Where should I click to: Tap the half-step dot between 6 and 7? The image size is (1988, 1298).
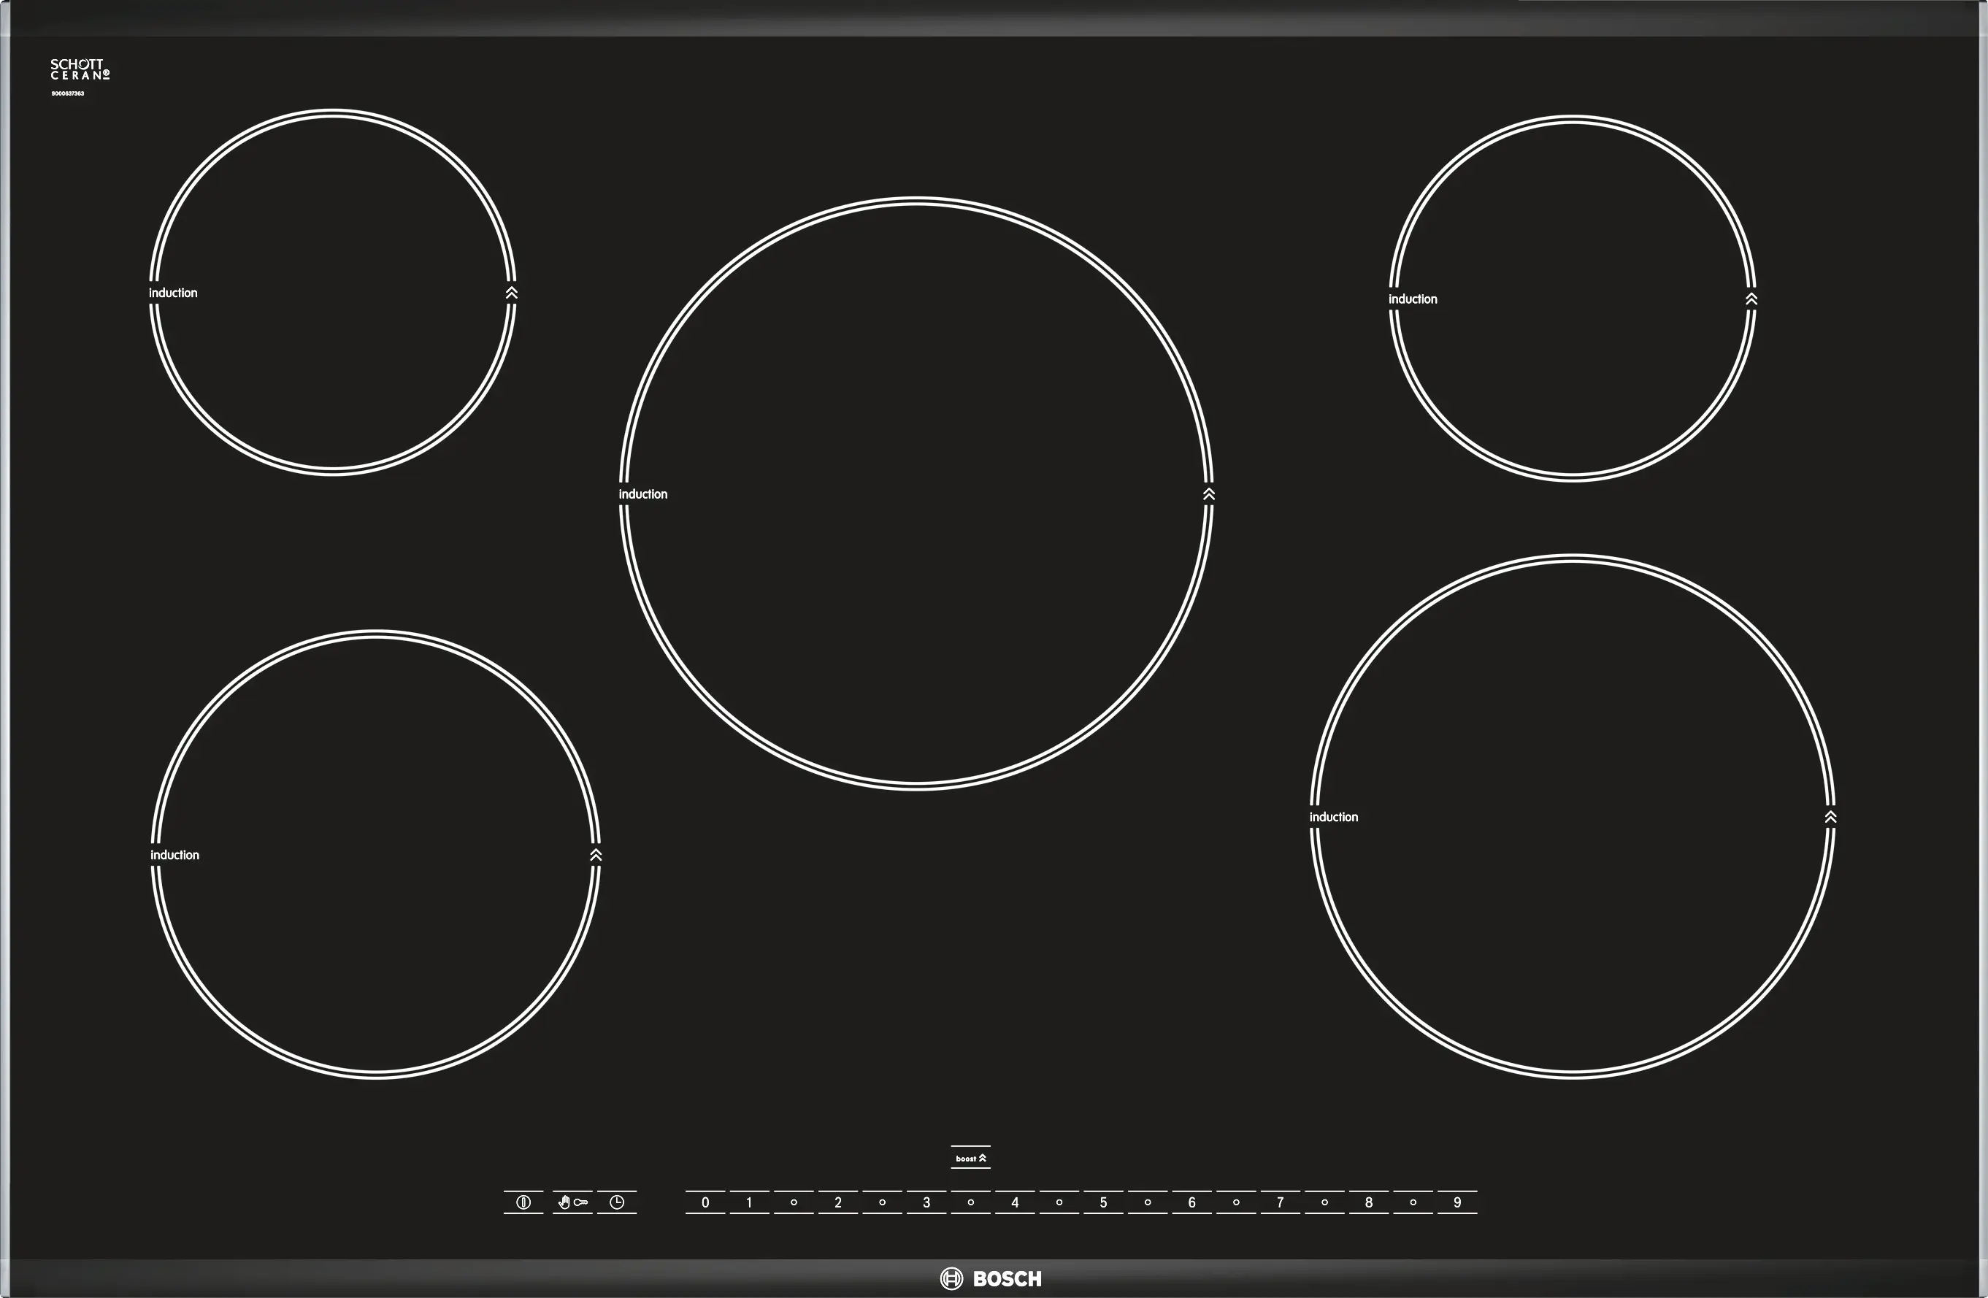click(x=1236, y=1202)
